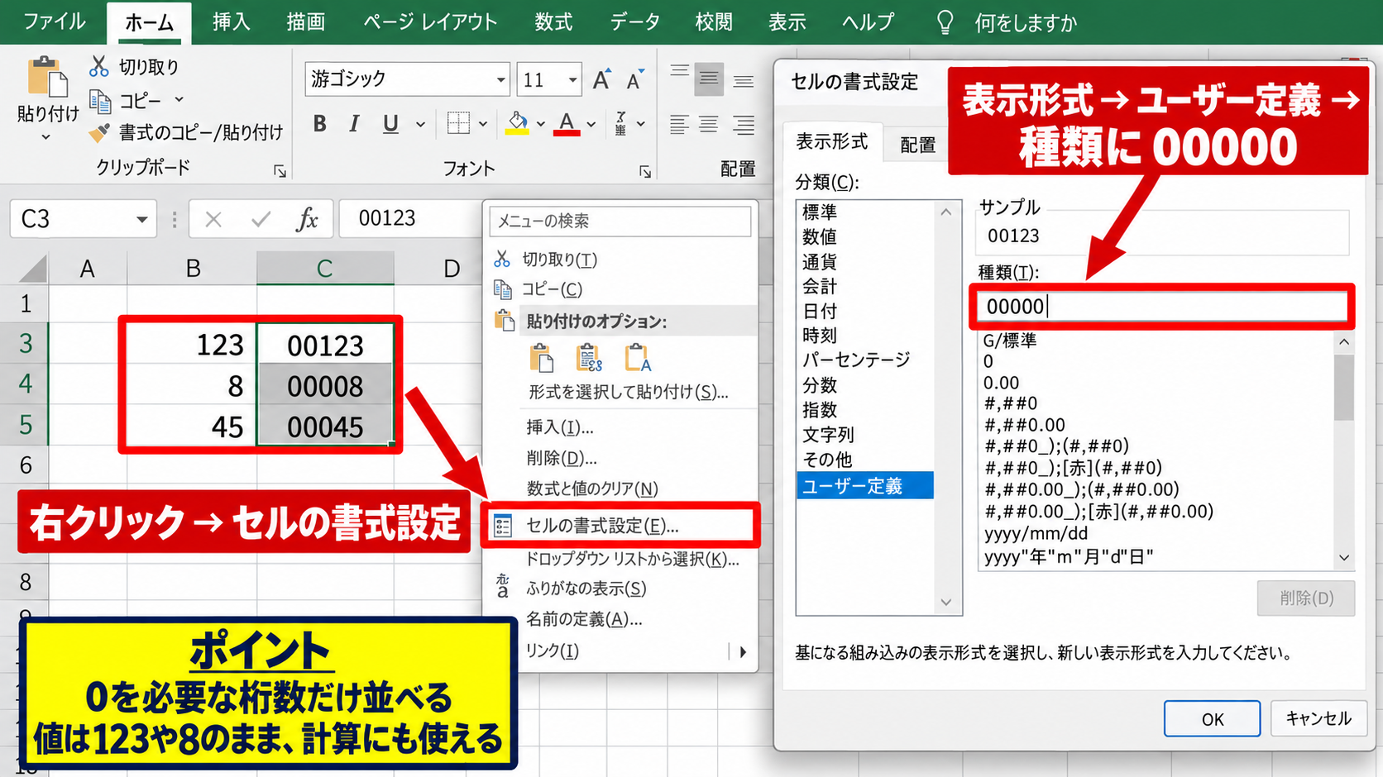This screenshot has width=1383, height=777.
Task: Expand the Paste button dropdown arrow
Action: coord(46,137)
